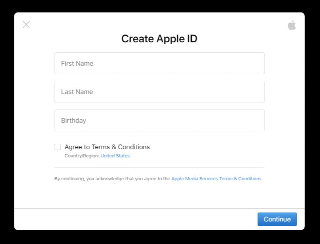320x244 pixels.
Task: Click the Create Apple ID heading
Action: [x=159, y=39]
